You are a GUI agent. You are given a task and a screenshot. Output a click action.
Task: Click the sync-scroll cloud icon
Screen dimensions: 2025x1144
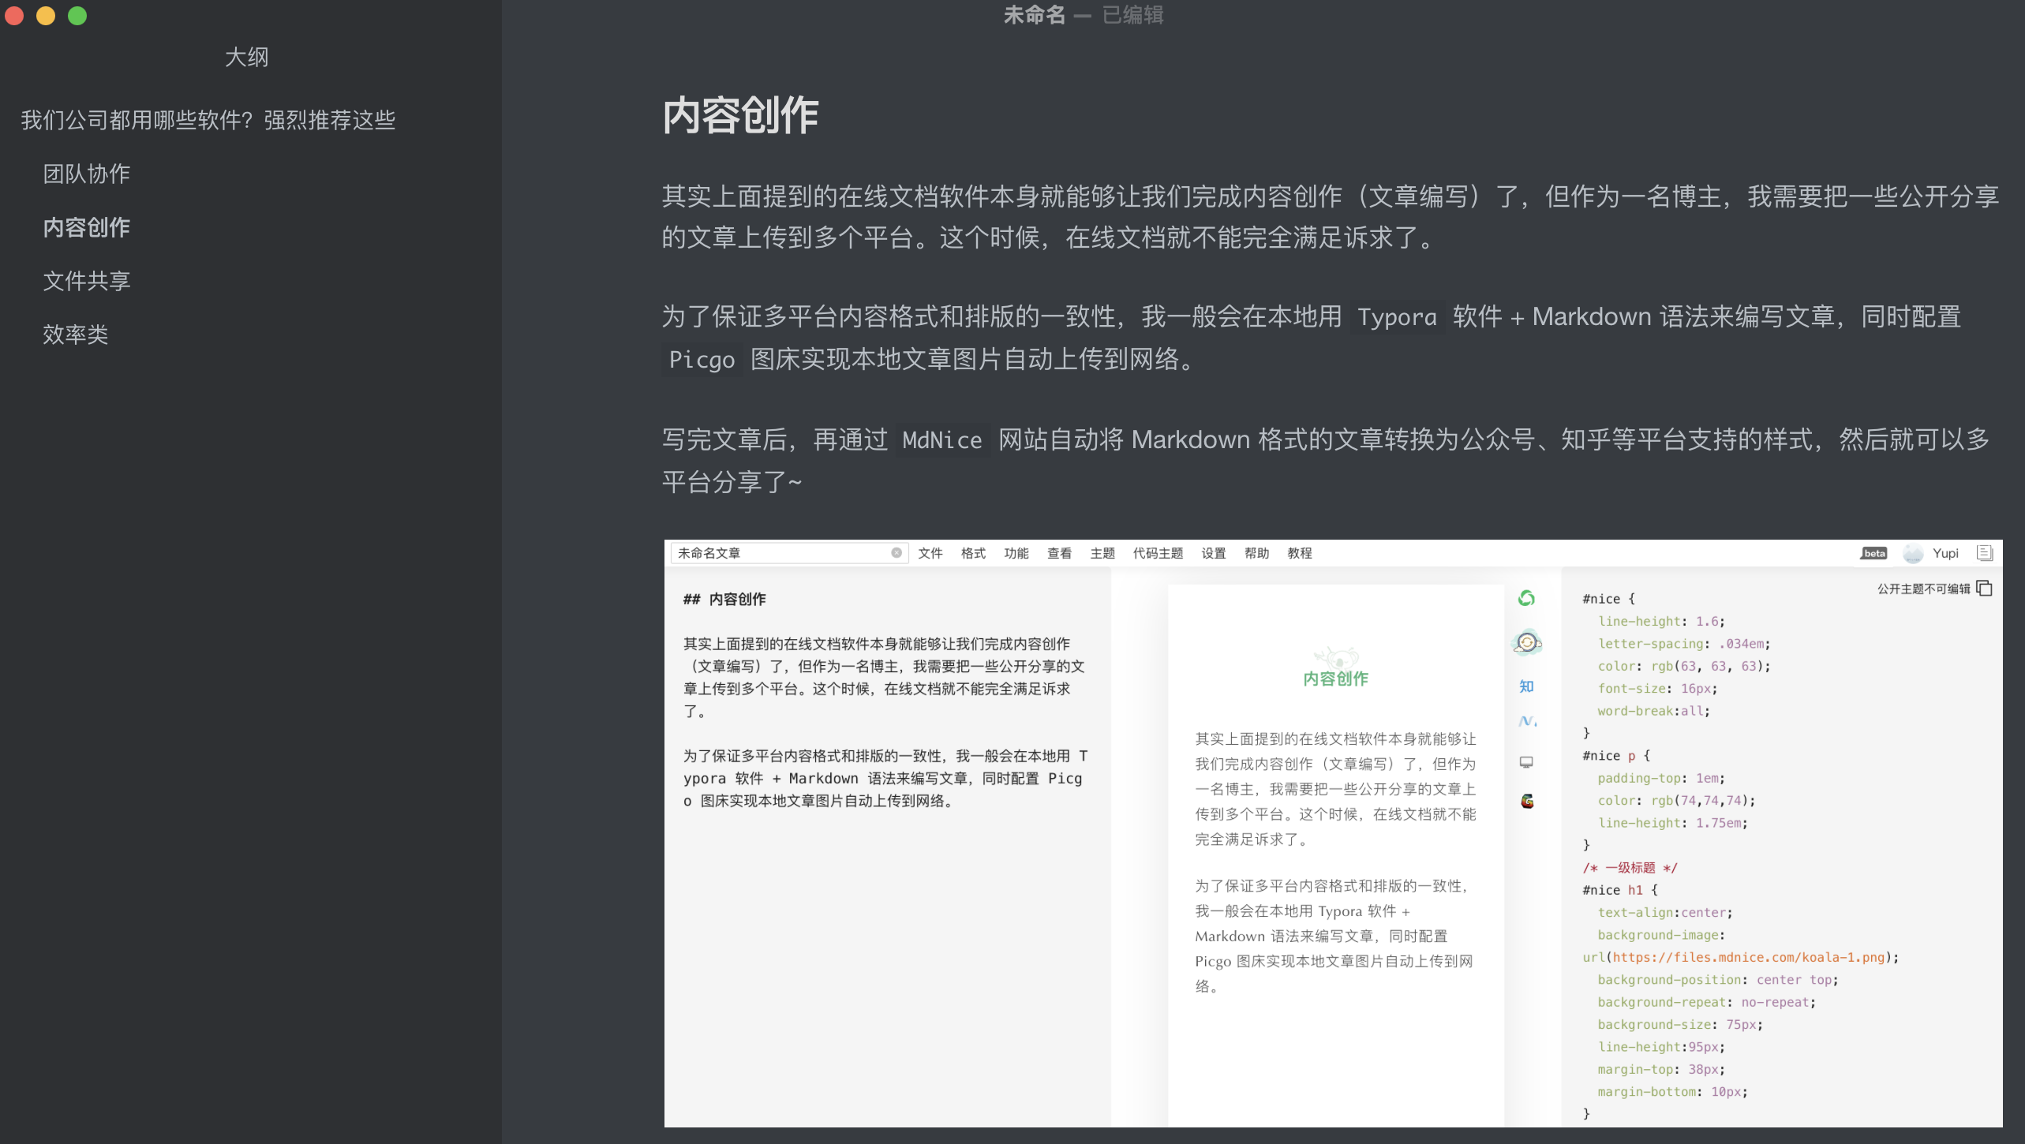pos(1526,642)
